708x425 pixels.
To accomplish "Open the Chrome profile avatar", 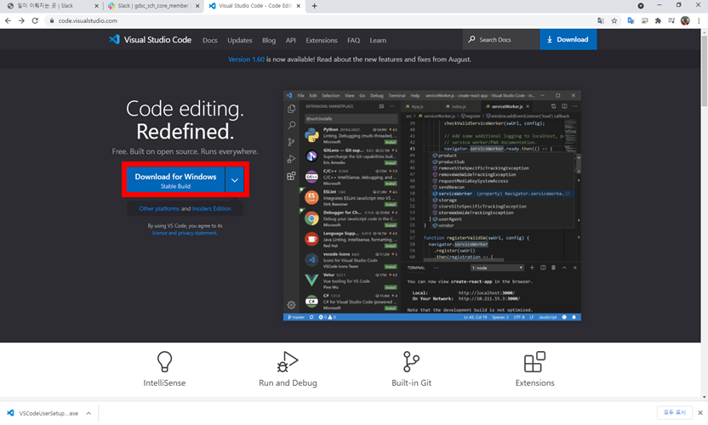I will 685,20.
